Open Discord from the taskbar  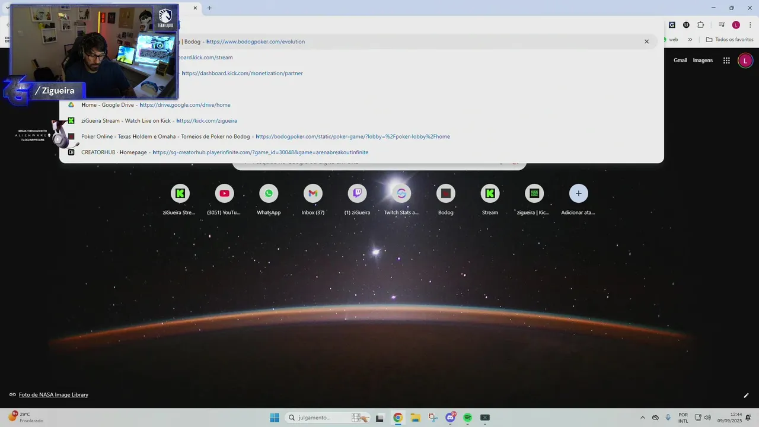(451, 418)
